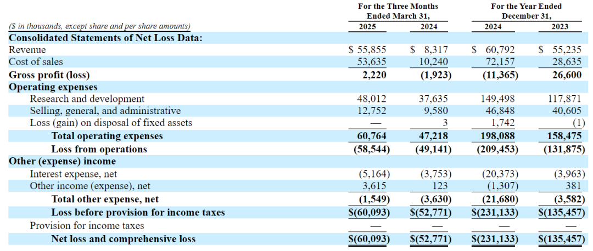The height and width of the screenshot is (251, 593).
Task: Click the 'Interest expense, net' row label
Action: pos(74,174)
